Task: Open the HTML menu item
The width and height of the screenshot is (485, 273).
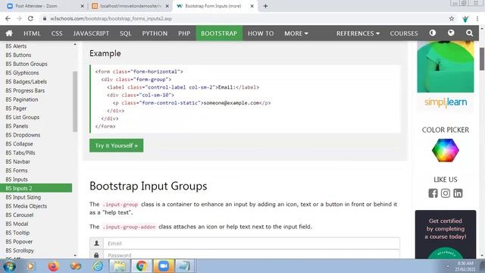Action: [x=32, y=33]
